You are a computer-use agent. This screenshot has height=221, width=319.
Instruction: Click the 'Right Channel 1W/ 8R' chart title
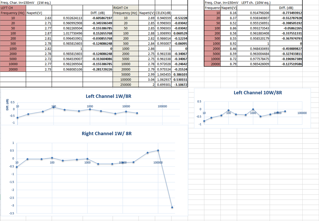[x=107, y=133]
